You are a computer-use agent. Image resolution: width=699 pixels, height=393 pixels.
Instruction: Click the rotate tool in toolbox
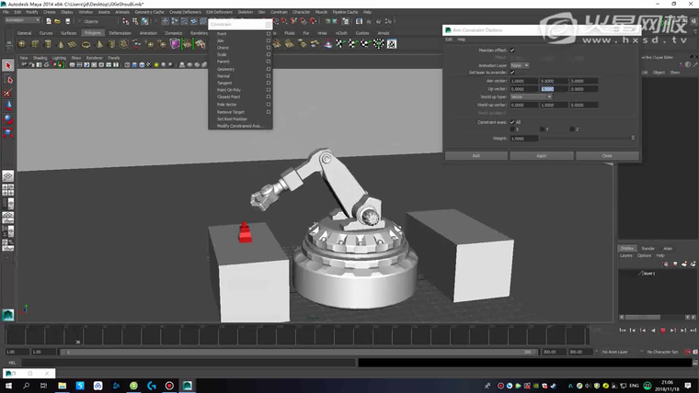(x=8, y=118)
